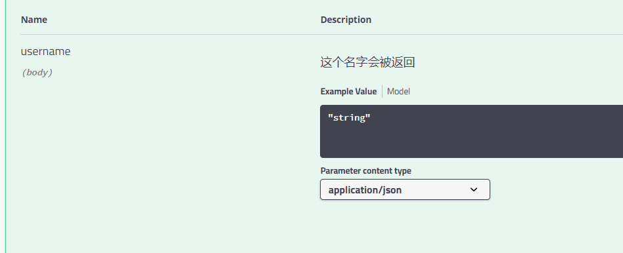Click the Chinese description text 这个名字会被返回
This screenshot has height=253, width=623.
[367, 62]
